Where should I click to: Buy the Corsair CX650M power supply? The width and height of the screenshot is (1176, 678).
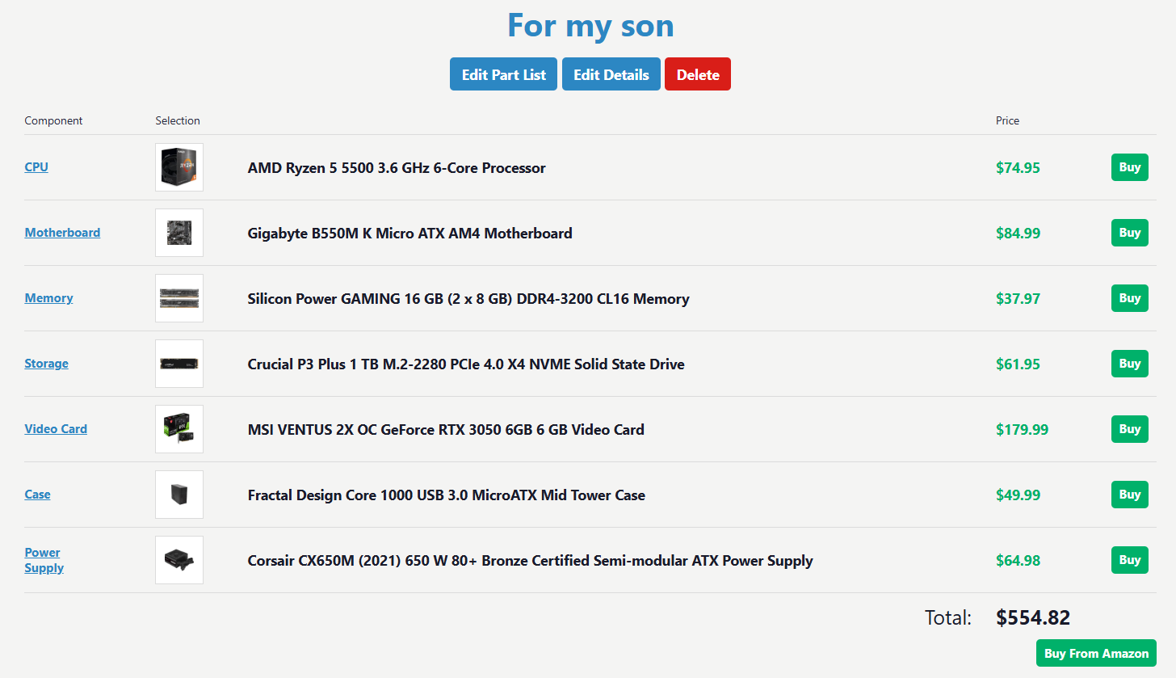coord(1129,560)
